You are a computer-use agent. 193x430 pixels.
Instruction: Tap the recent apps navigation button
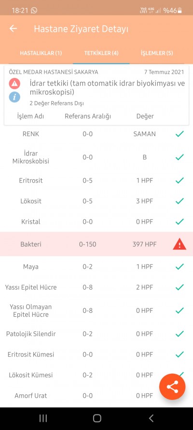[43, 418]
